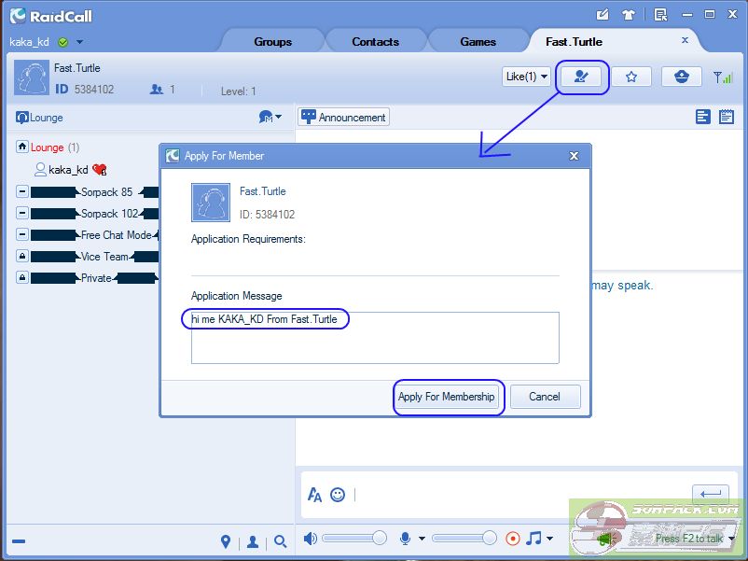
Task: Click the left icon beside the announcement bar
Action: (x=702, y=117)
